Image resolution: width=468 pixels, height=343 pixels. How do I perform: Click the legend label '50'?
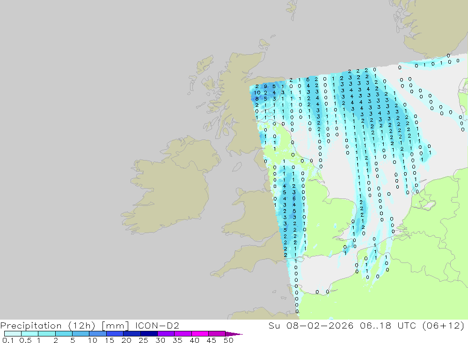coord(228,340)
